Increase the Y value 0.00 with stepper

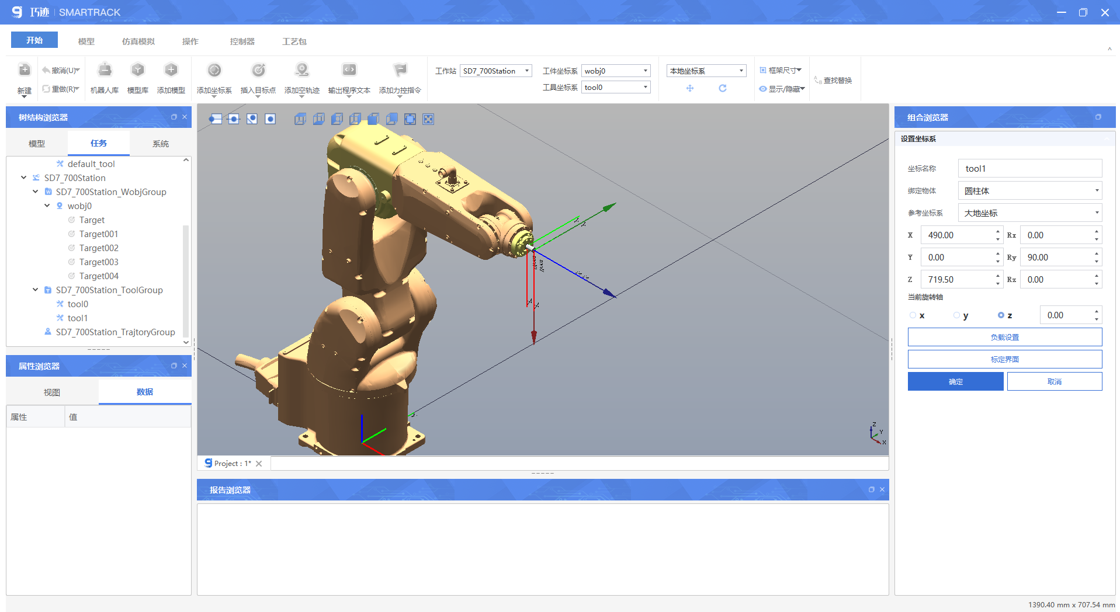pyautogui.click(x=998, y=253)
